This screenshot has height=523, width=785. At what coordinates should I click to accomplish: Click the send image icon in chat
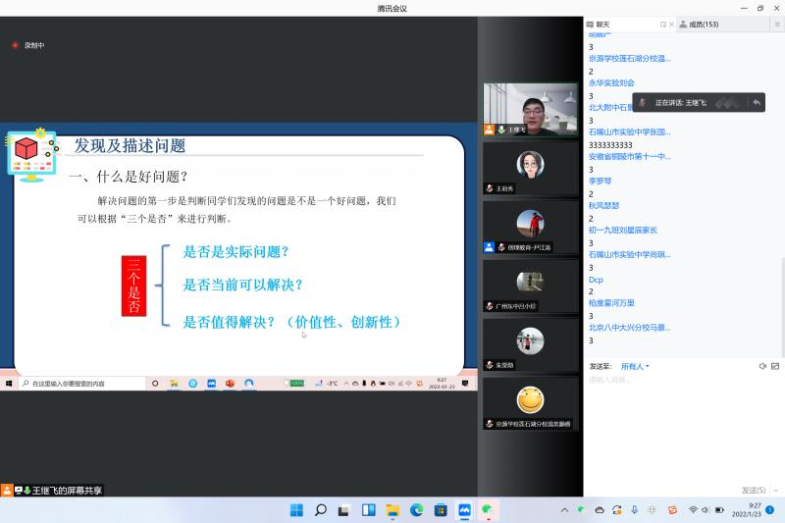(x=775, y=366)
